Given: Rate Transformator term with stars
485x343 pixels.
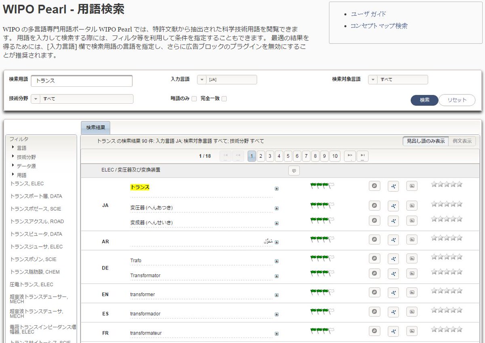Looking at the screenshot, I should coord(447,272).
